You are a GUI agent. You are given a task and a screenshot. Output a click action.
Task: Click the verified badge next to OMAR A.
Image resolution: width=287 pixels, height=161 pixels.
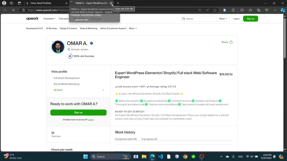[92, 43]
